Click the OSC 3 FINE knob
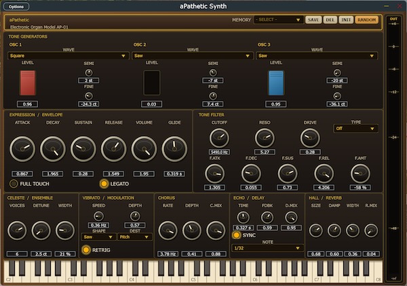 click(337, 96)
